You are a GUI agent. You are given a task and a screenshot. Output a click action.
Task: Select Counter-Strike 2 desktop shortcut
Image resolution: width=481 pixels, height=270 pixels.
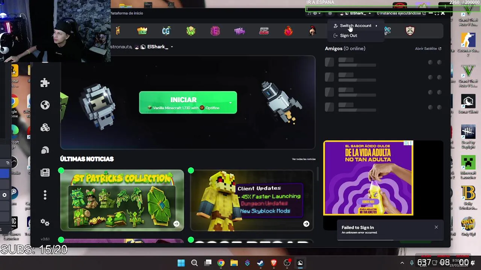coord(468,44)
